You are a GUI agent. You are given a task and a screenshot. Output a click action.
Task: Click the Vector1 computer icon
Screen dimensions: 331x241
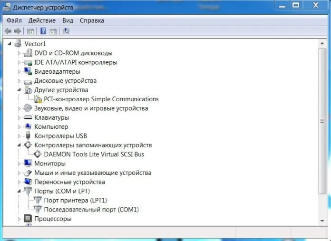pos(17,43)
